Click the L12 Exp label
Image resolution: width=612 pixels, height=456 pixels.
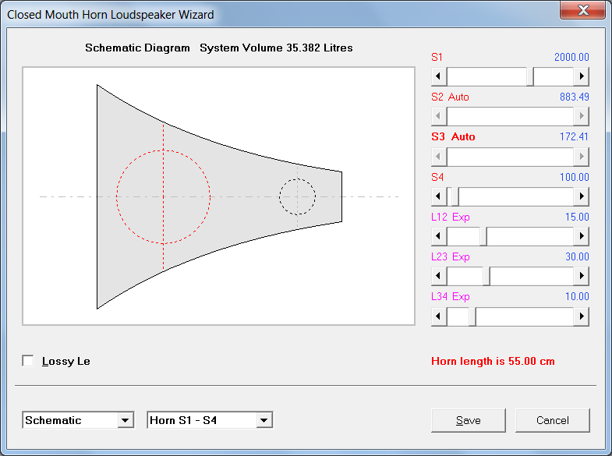click(x=451, y=217)
